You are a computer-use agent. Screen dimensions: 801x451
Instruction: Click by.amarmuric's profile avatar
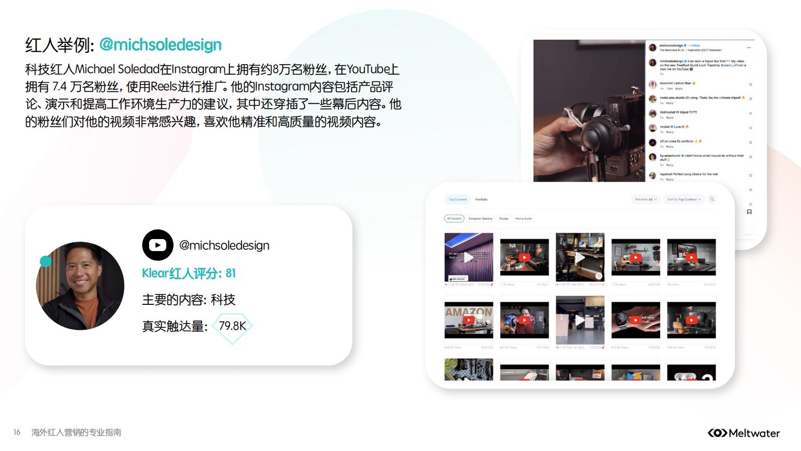coord(652,157)
